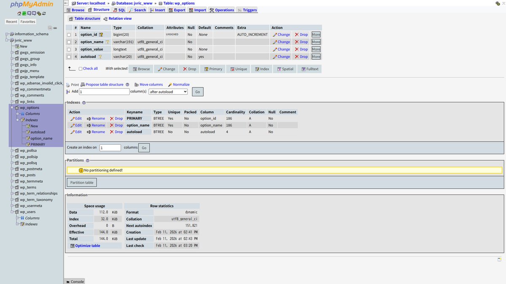The width and height of the screenshot is (506, 284).
Task: Open More menu for option_value row
Action: (316, 49)
